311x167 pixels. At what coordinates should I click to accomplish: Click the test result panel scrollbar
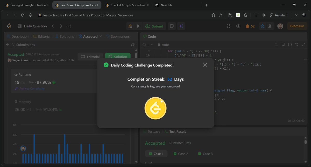coord(306,142)
